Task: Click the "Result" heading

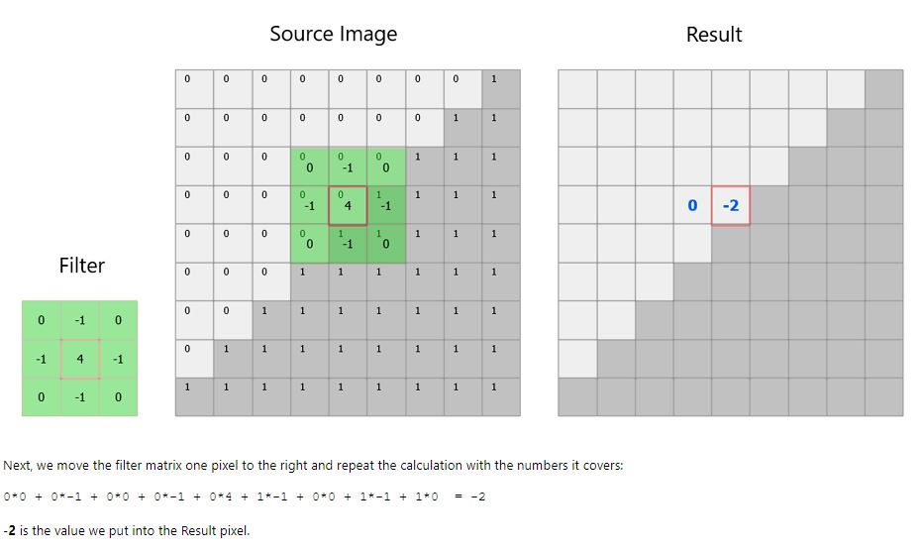Action: pos(713,35)
